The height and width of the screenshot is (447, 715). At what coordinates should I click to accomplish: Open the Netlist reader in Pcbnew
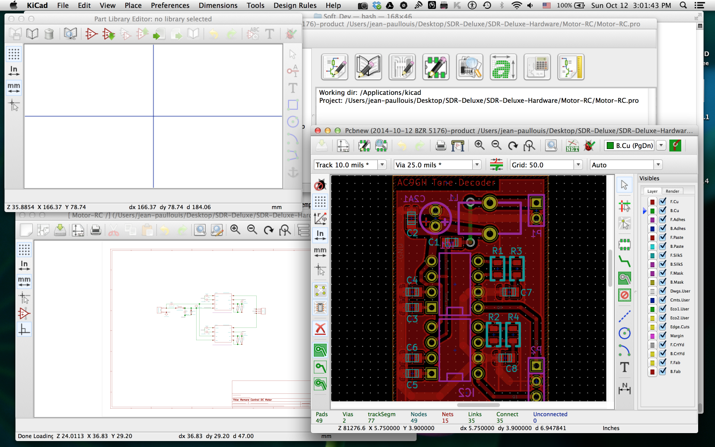(572, 146)
